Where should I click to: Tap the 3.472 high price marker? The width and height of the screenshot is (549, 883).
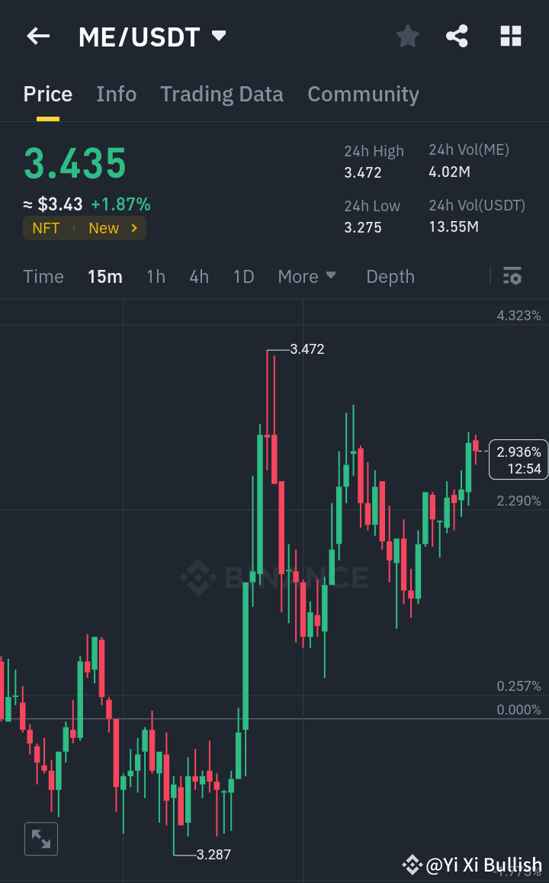pyautogui.click(x=307, y=349)
